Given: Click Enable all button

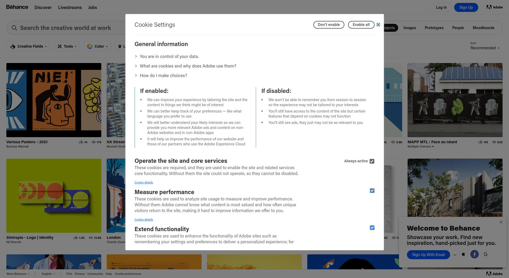Looking at the screenshot, I should [361, 25].
